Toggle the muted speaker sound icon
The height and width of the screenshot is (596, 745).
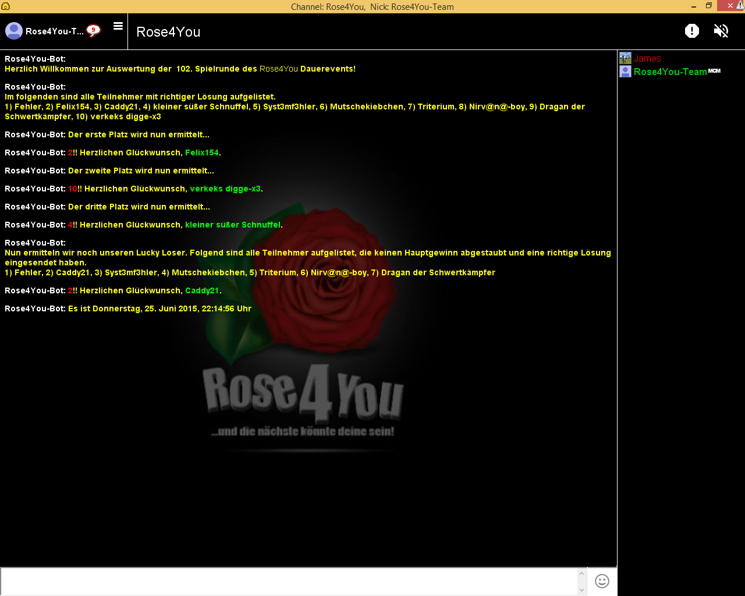[721, 31]
